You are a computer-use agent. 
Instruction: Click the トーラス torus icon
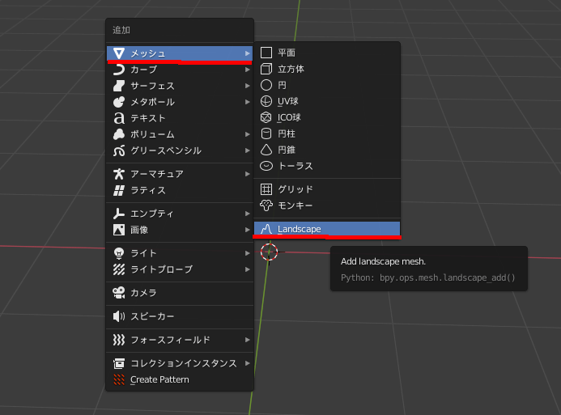[266, 166]
